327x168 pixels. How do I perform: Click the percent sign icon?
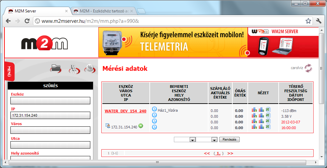pos(90,68)
